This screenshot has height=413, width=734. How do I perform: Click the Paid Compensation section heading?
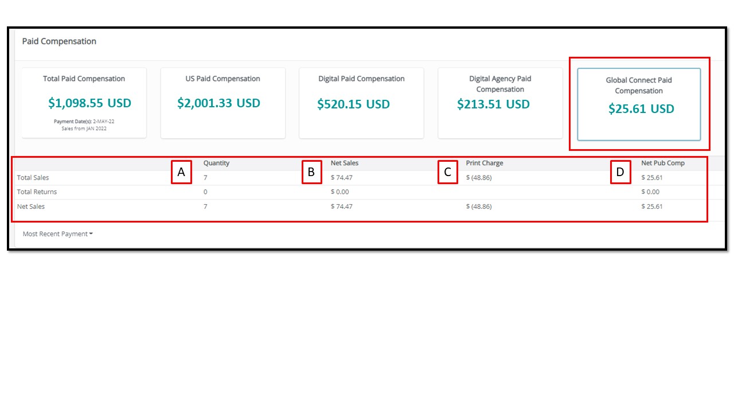coord(59,41)
